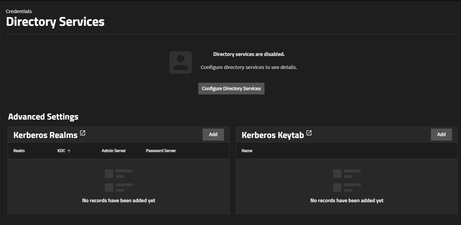
Task: Click the Admin Server column header
Action: click(114, 151)
